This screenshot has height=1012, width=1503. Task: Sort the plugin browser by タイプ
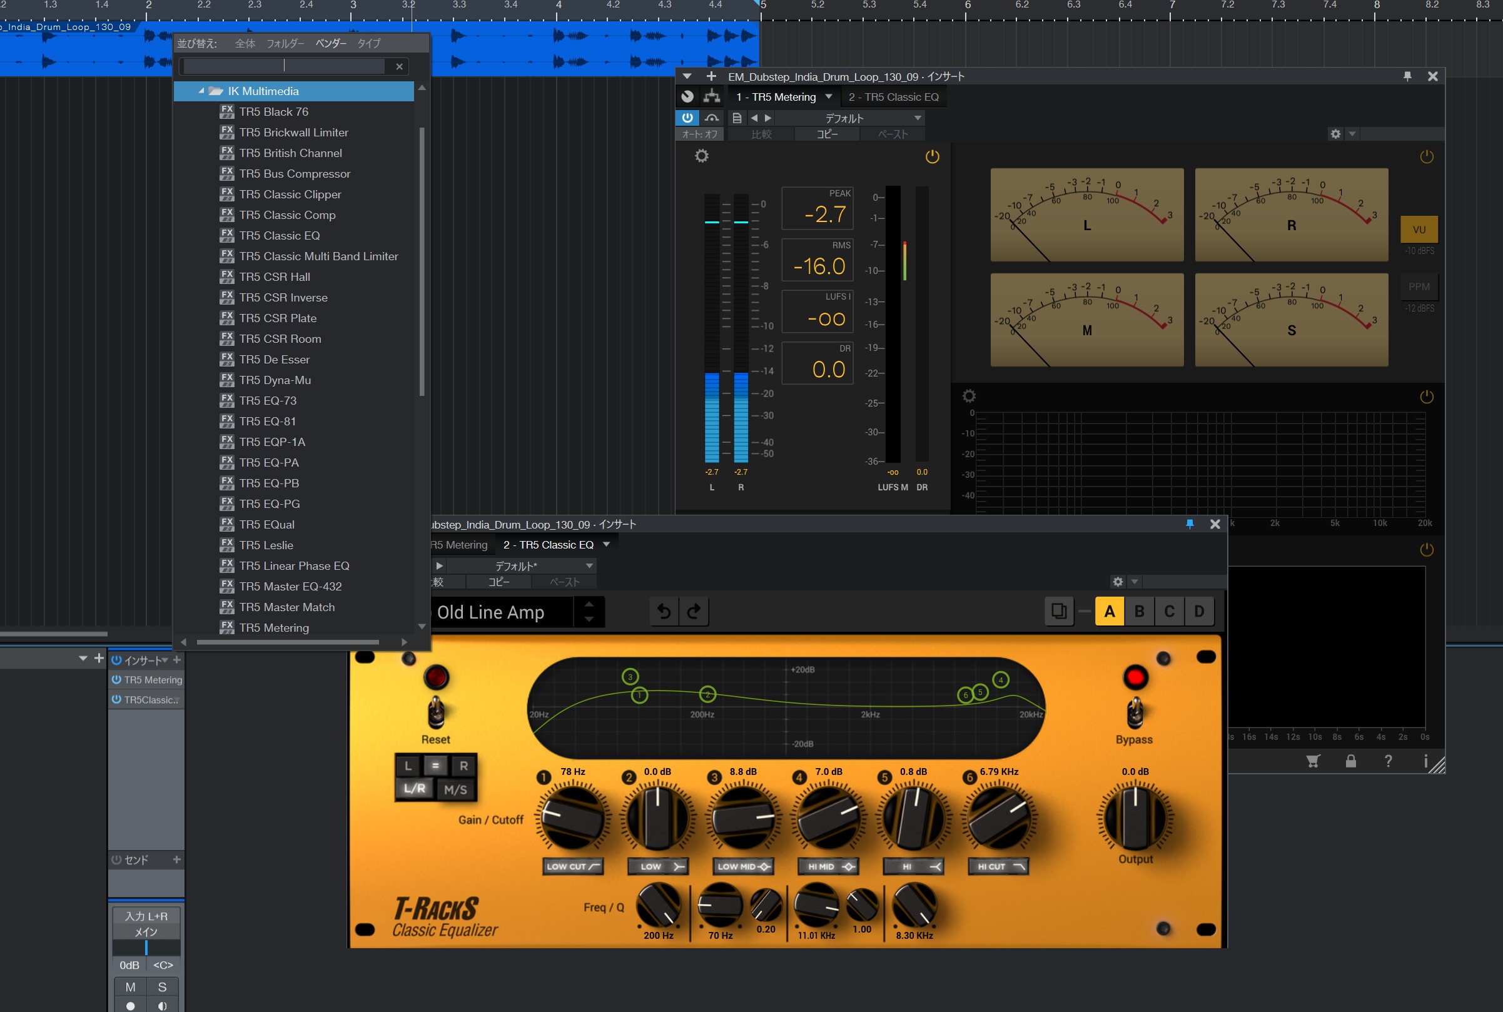click(368, 43)
